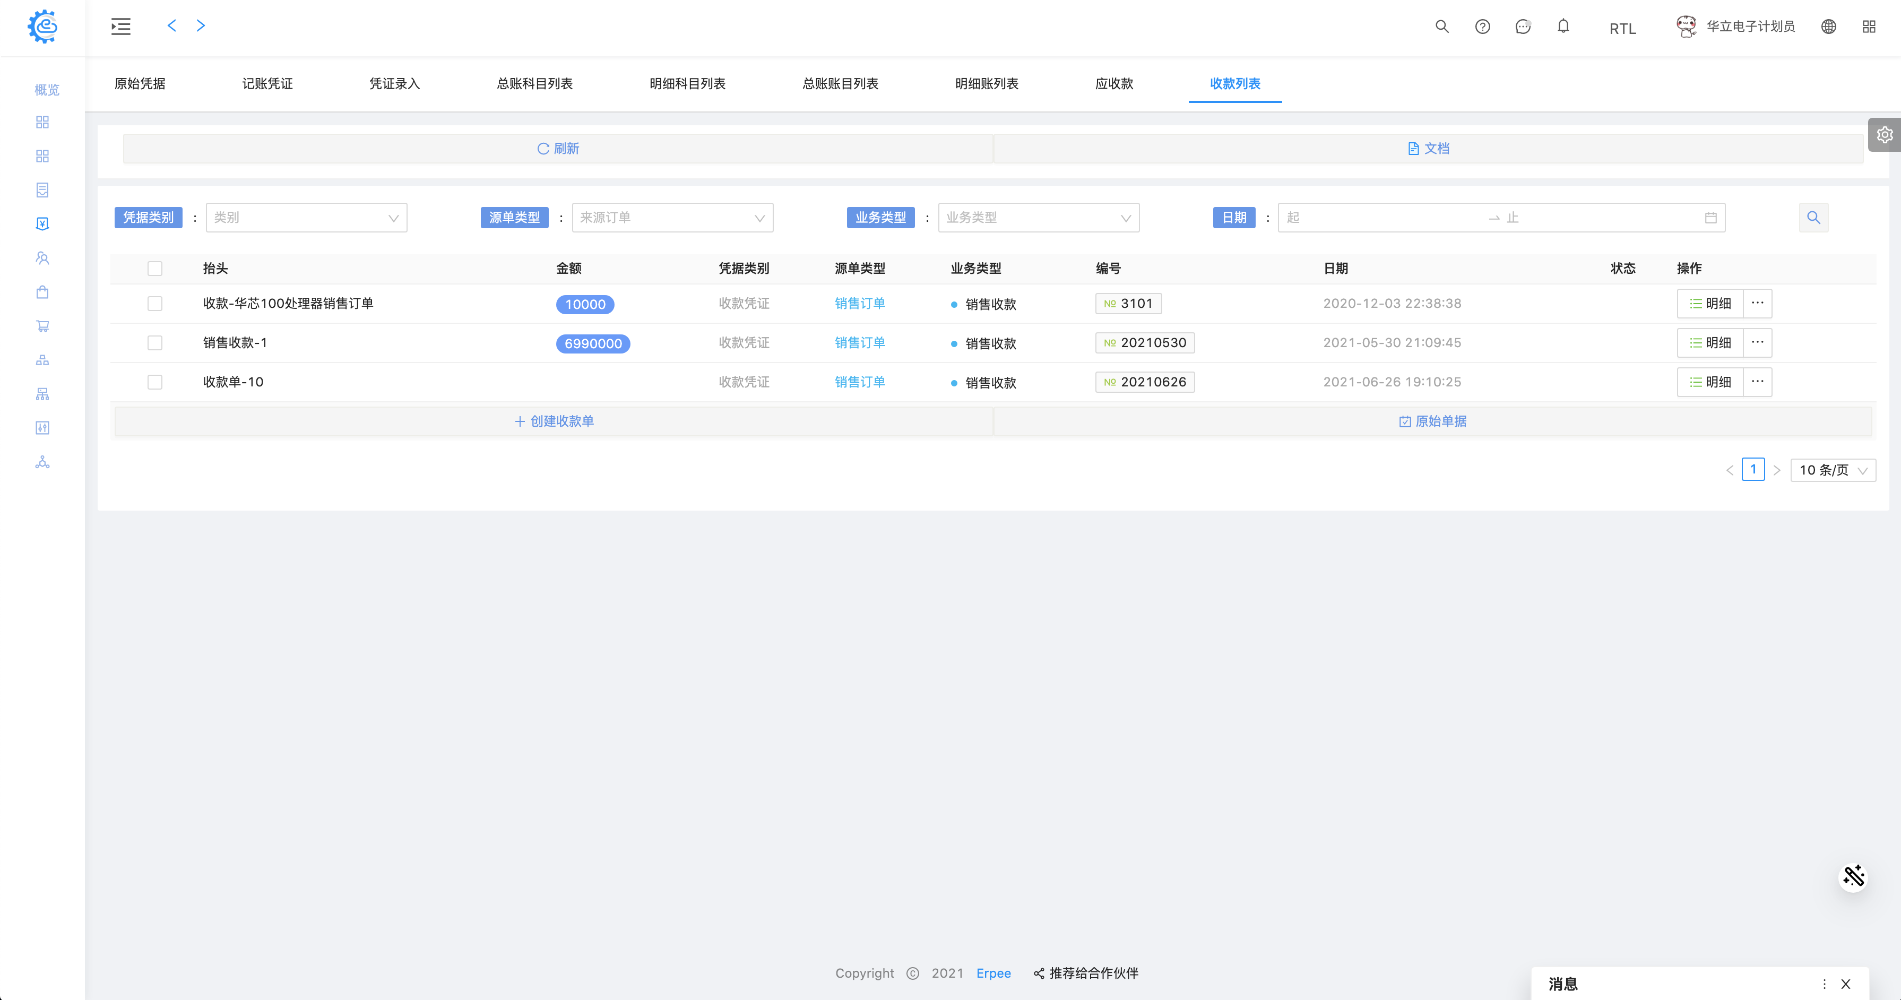
Task: Click the header search magnifier icon
Action: (1441, 27)
